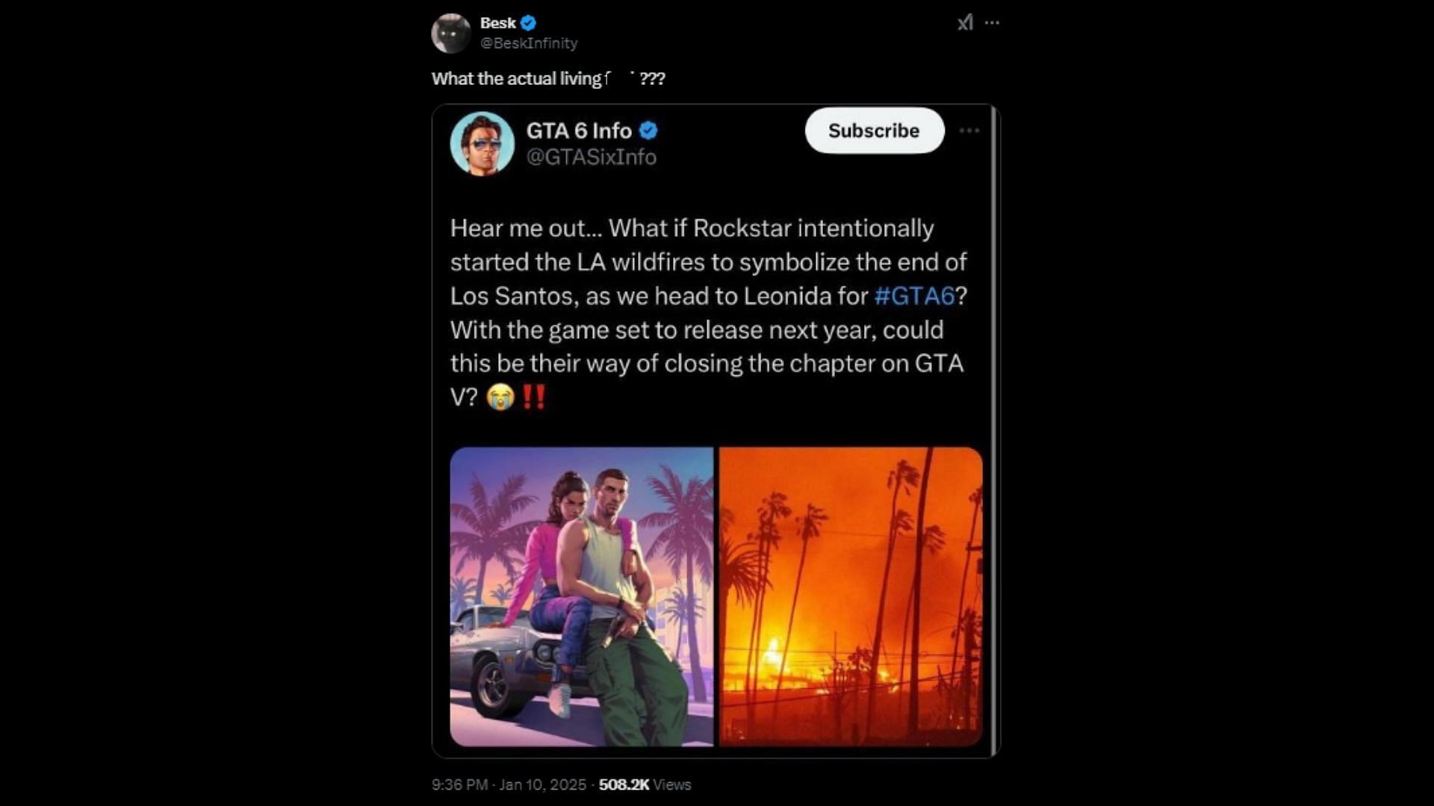This screenshot has width=1434, height=806.
Task: Click the @GTASixInfo handle
Action: (x=591, y=157)
